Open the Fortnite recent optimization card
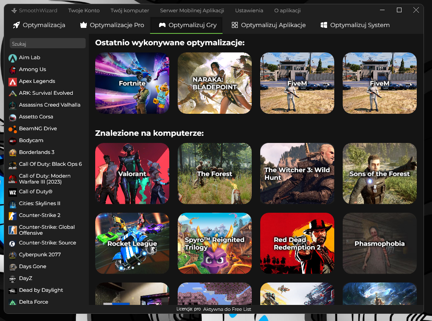The image size is (432, 321). (132, 83)
